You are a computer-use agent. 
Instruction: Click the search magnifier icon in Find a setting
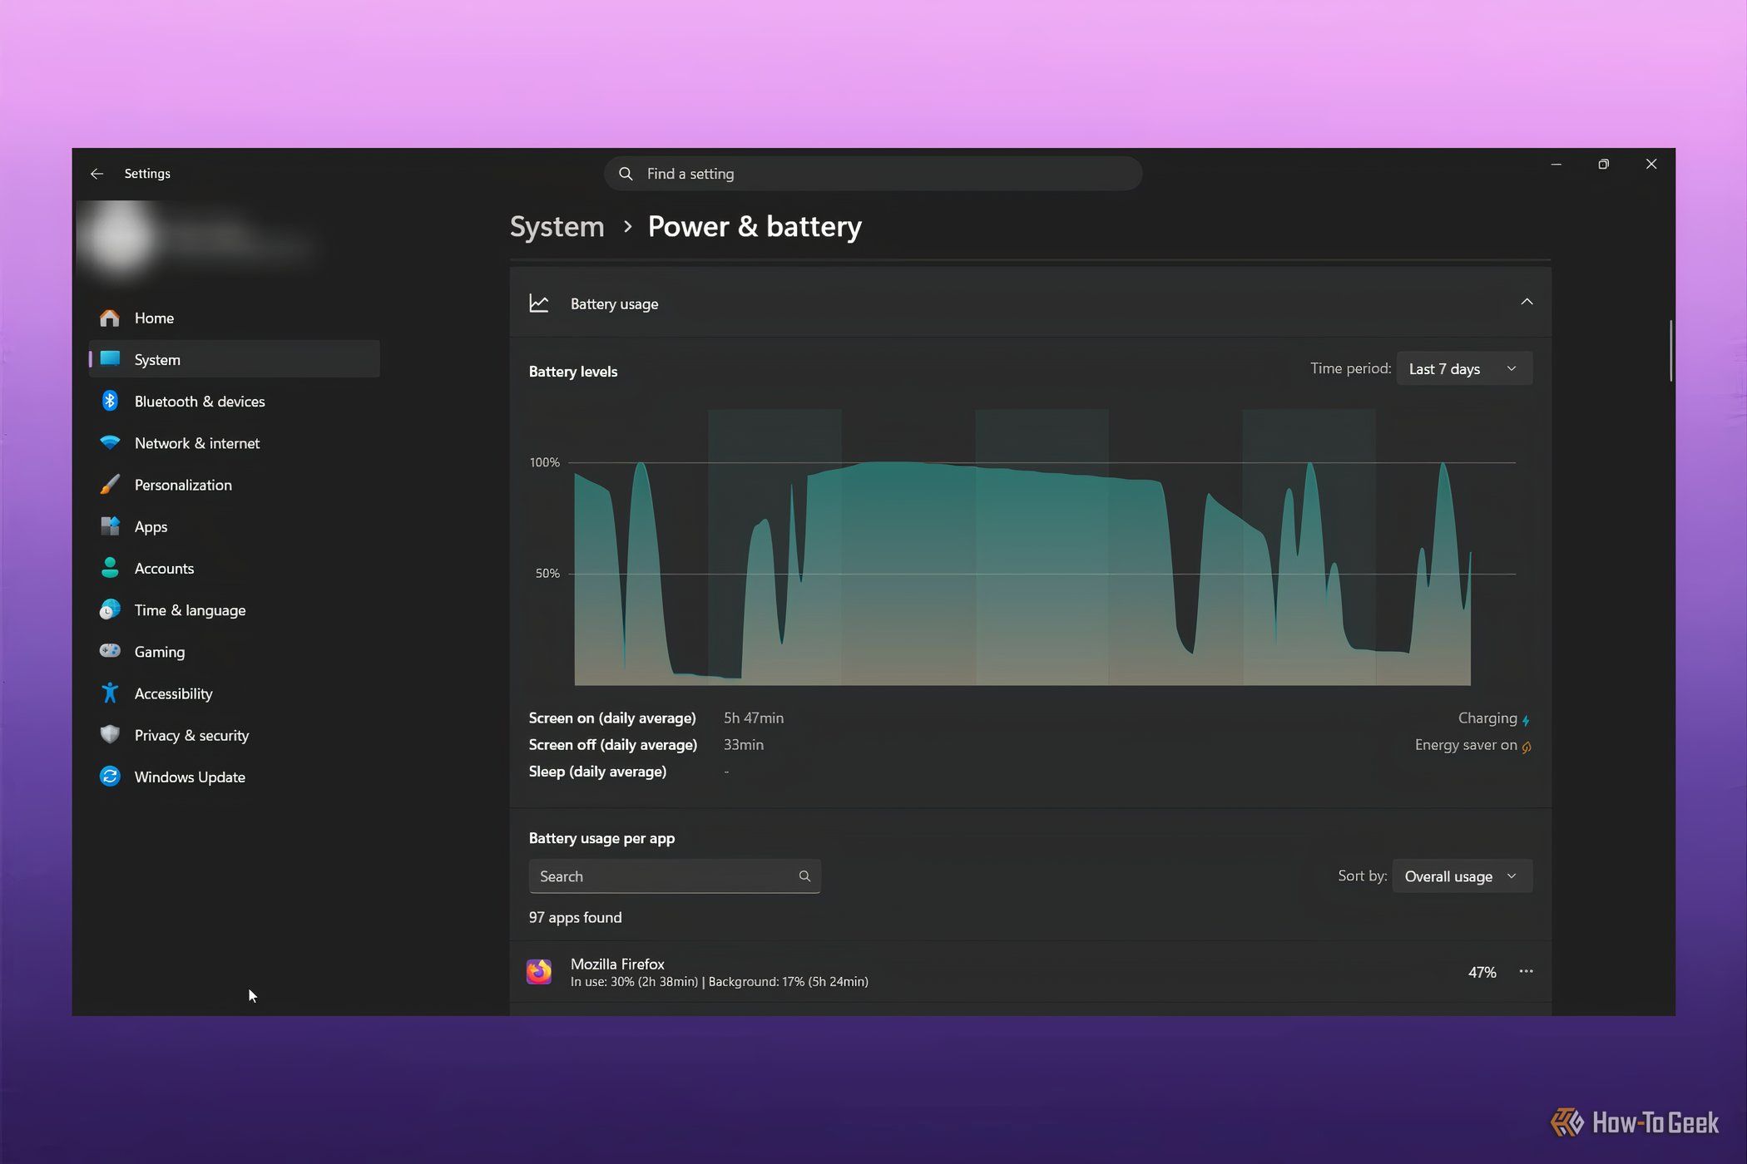coord(626,174)
